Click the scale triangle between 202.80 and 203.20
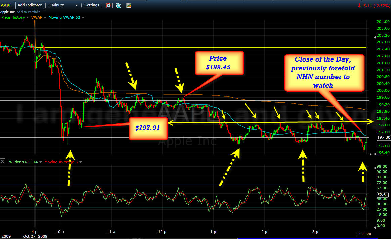Viewport: 391px width, 239px height. point(375,37)
